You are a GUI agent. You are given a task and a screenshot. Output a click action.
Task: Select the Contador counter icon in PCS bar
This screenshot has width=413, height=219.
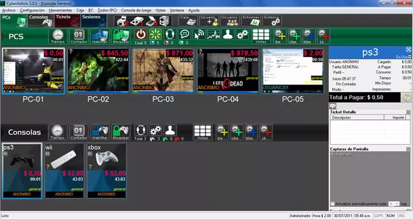(79, 36)
